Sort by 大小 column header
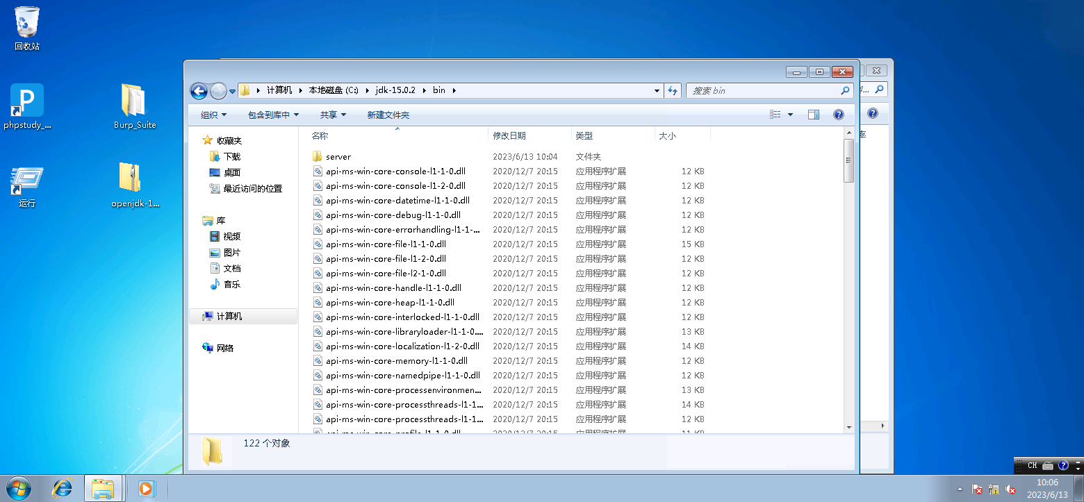This screenshot has width=1084, height=502. tap(682, 136)
